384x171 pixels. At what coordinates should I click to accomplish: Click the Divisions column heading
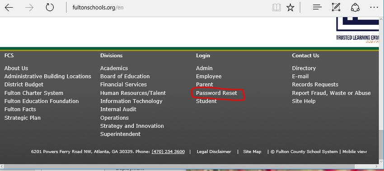(x=111, y=55)
